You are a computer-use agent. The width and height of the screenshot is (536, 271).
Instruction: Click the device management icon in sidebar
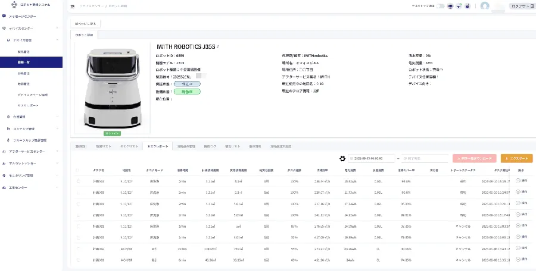8,40
